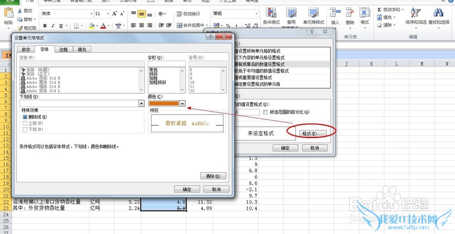Screen dimensions: 455x234
Task: Select 加粗 in the font style list
Action: [x=153, y=78]
